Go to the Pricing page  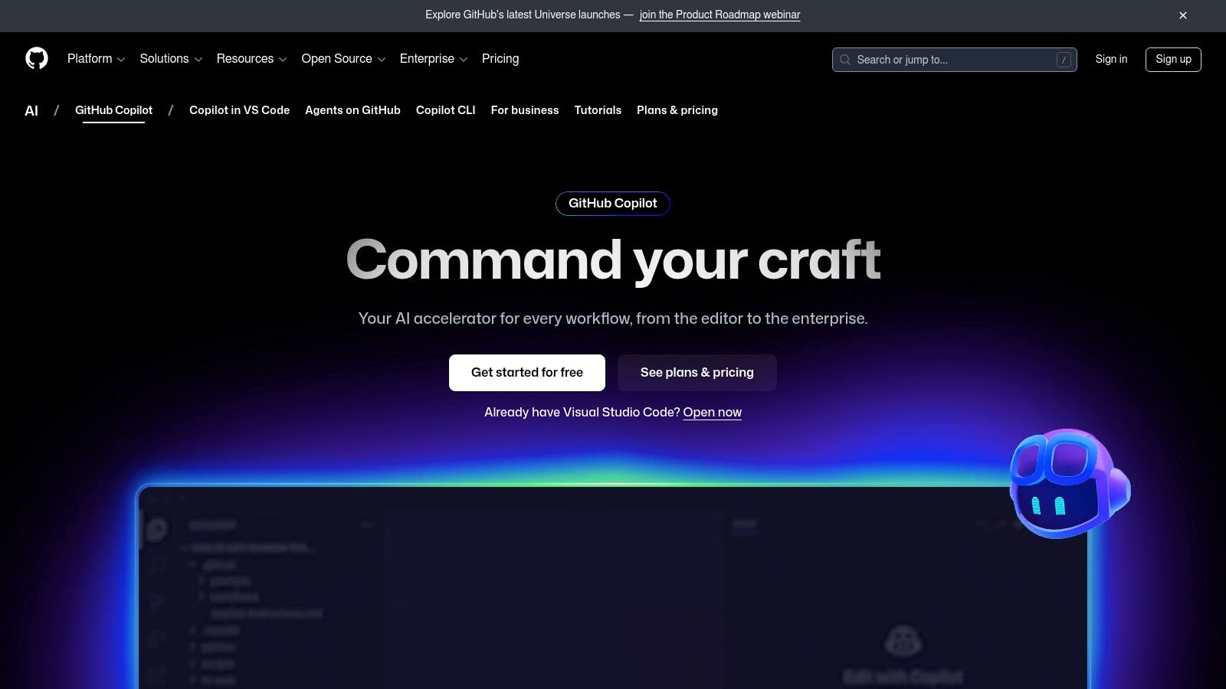500,59
